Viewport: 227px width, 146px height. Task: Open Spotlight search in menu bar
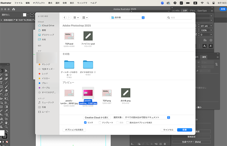coord(208,3)
